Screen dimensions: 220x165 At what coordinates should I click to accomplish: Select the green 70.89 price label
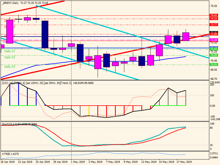click(x=214, y=55)
